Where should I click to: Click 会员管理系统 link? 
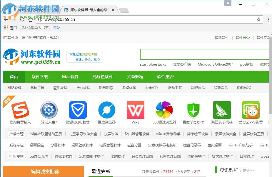tap(142, 156)
